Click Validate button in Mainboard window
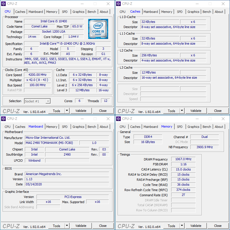Image resolution: width=230 pixels, height=230 pixels. 81,226
